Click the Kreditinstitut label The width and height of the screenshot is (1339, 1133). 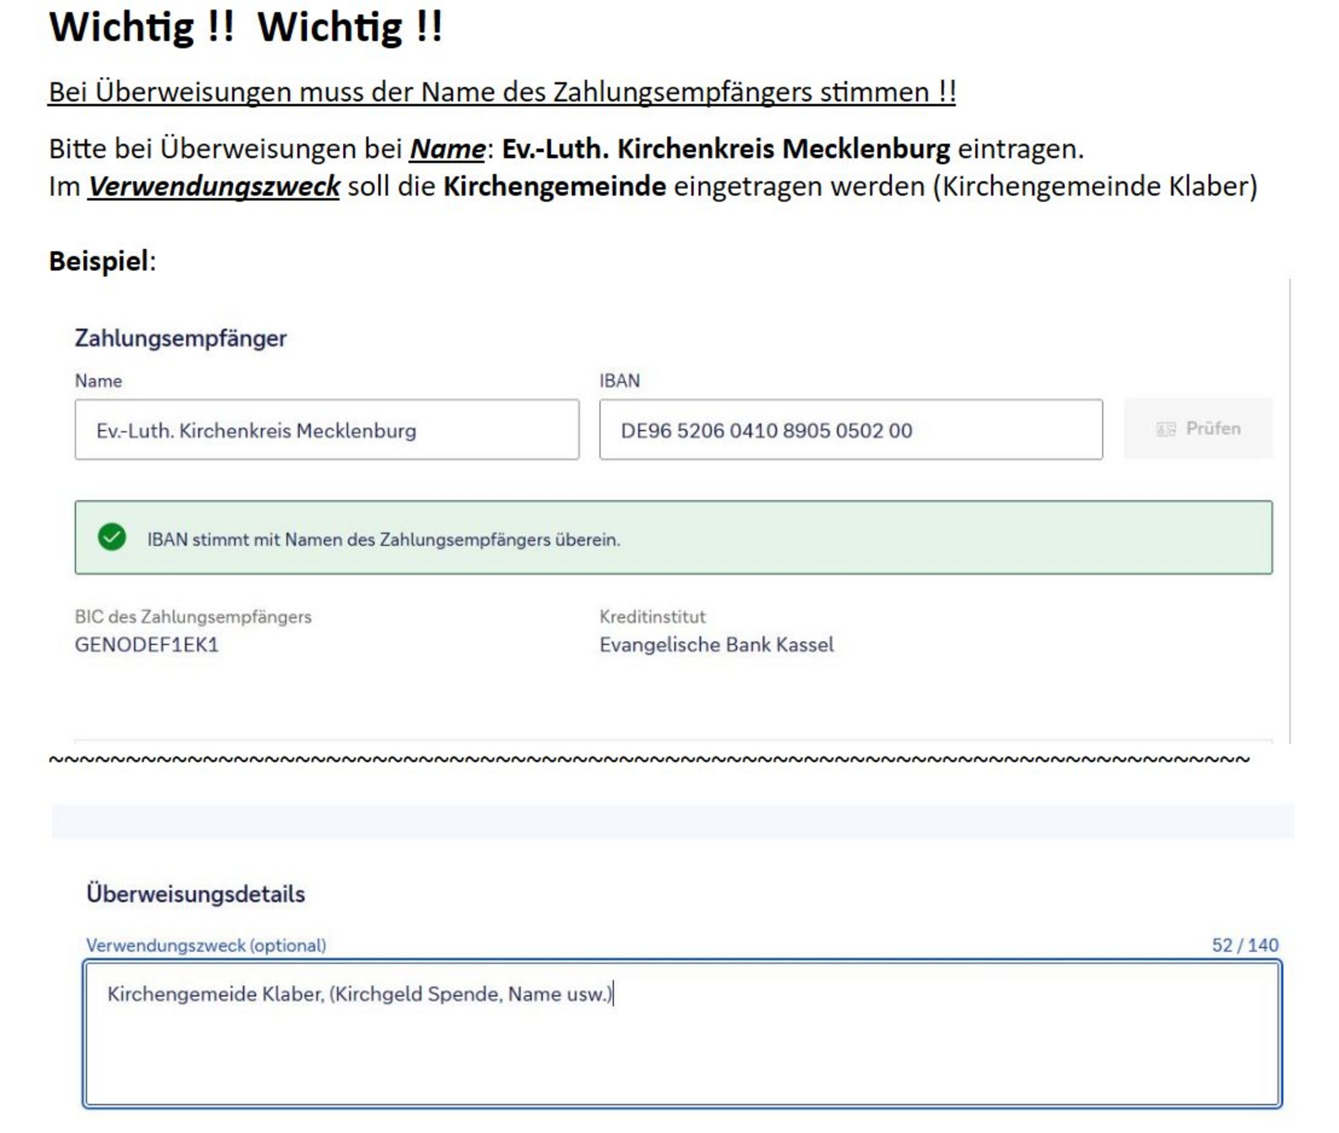[x=652, y=617]
